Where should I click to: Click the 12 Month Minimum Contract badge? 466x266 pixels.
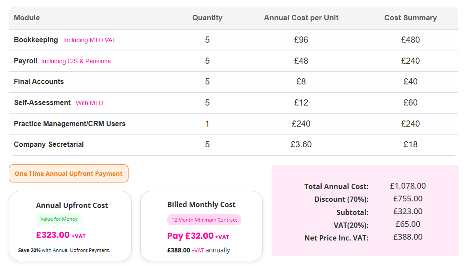(204, 219)
